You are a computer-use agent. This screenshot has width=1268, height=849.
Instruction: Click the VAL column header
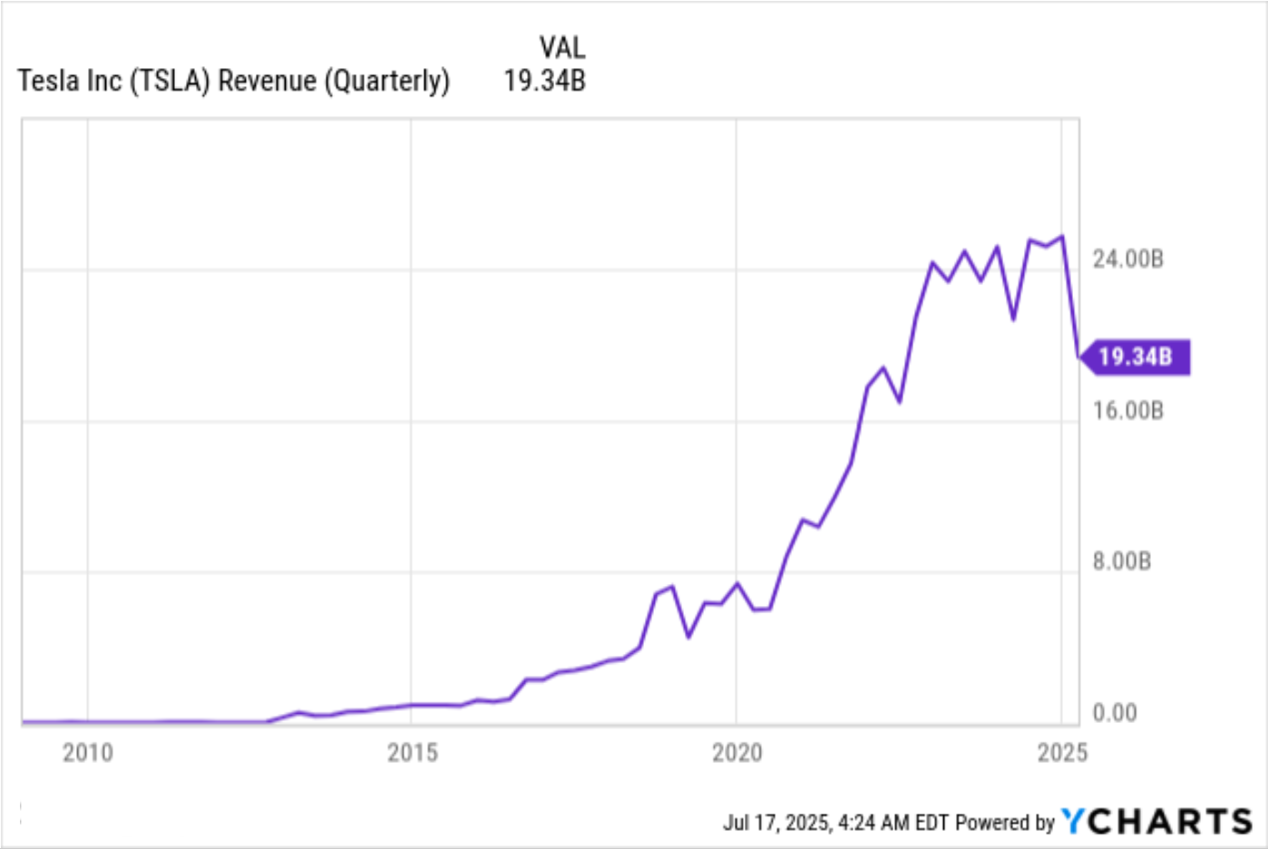[562, 47]
